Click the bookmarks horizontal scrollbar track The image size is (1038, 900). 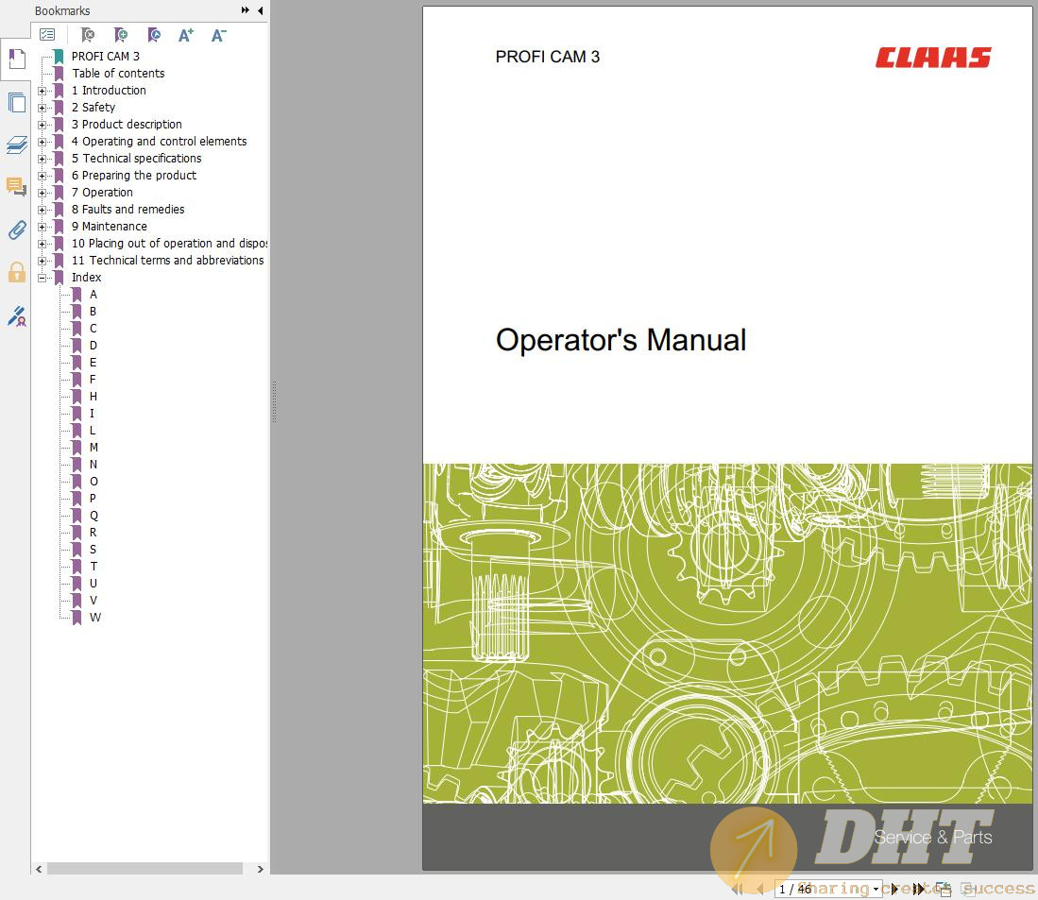click(x=149, y=869)
